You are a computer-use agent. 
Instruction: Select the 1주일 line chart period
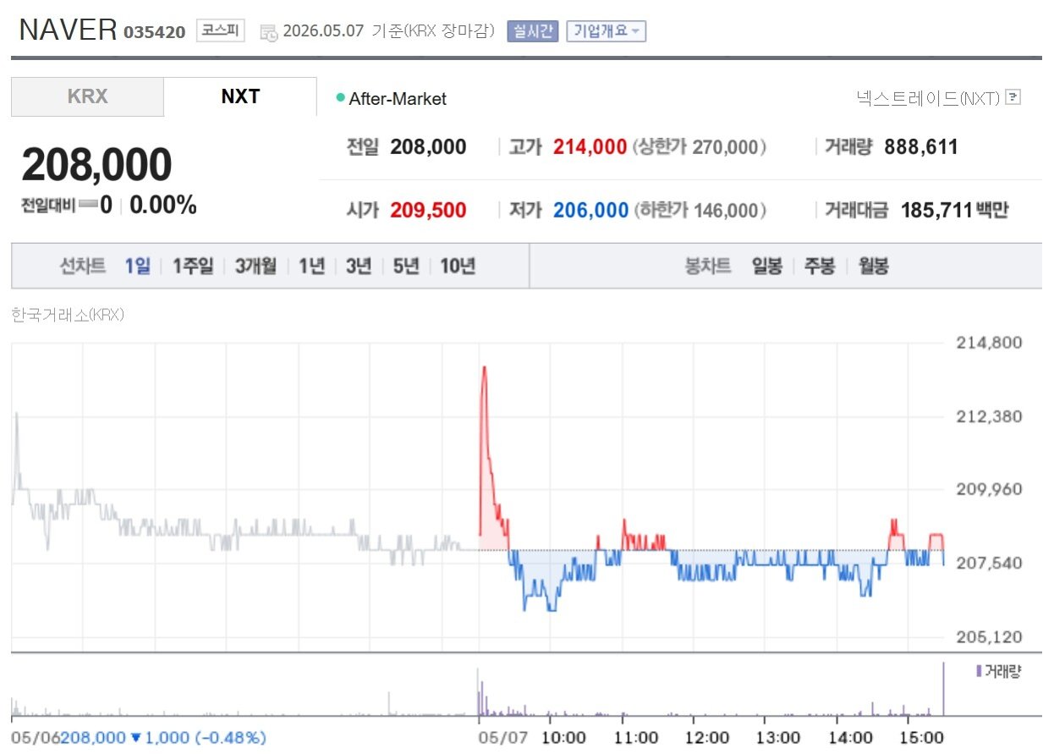point(193,267)
